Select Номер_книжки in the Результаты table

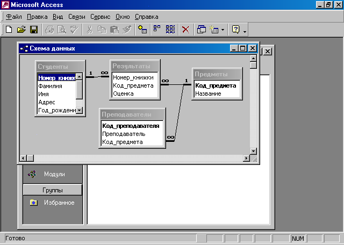click(135, 77)
